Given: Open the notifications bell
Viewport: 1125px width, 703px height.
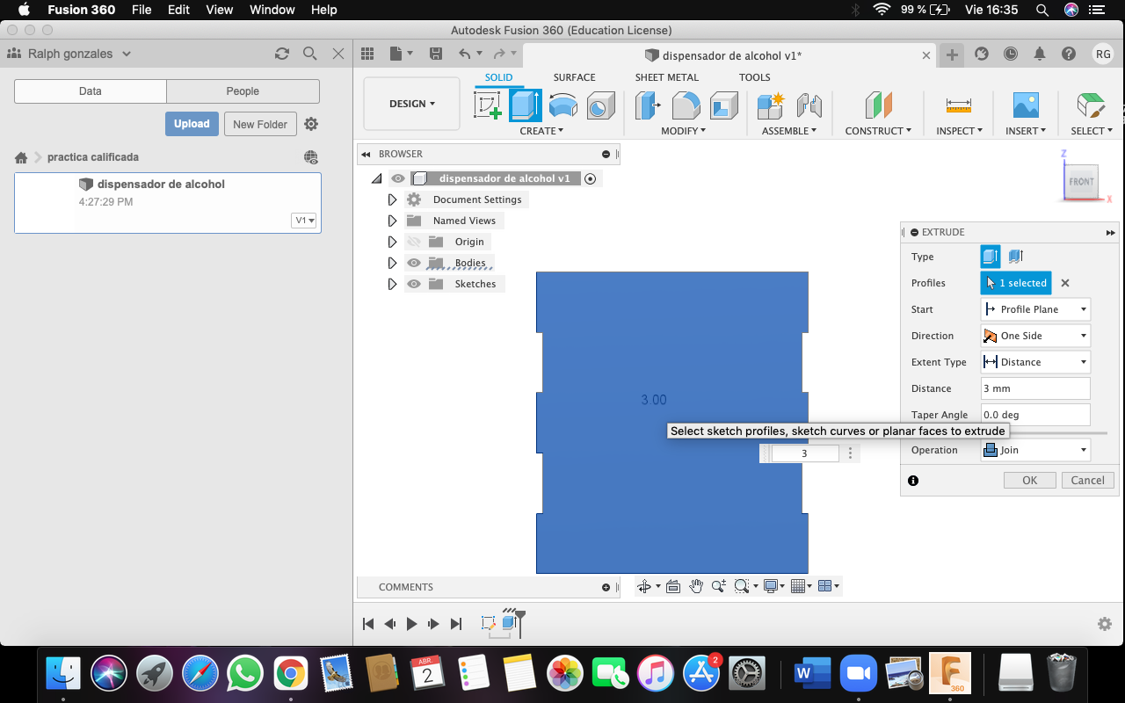Looking at the screenshot, I should pos(1040,54).
